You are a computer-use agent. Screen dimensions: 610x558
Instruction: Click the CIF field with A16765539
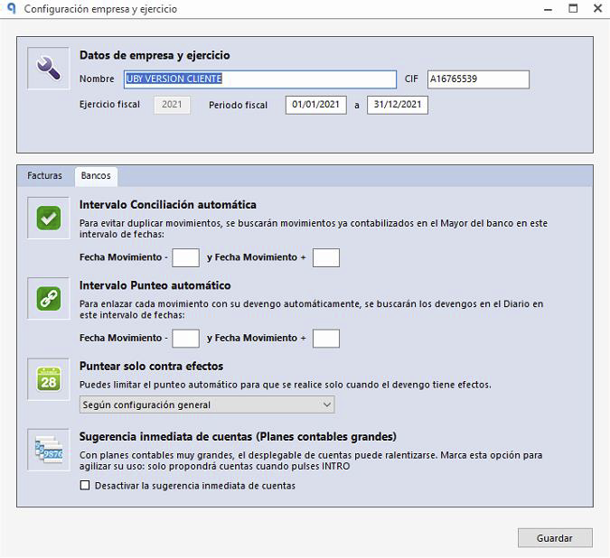(478, 79)
